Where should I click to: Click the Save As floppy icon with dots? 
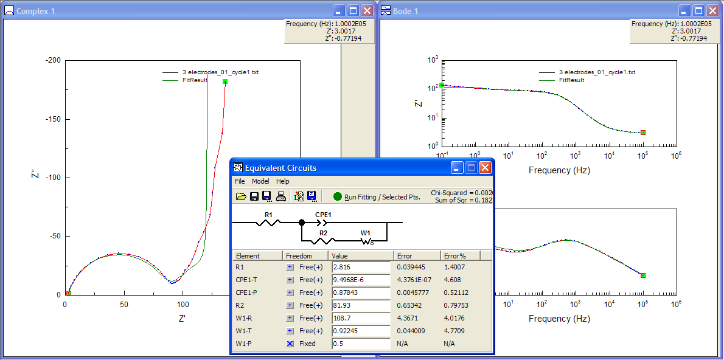tap(266, 196)
